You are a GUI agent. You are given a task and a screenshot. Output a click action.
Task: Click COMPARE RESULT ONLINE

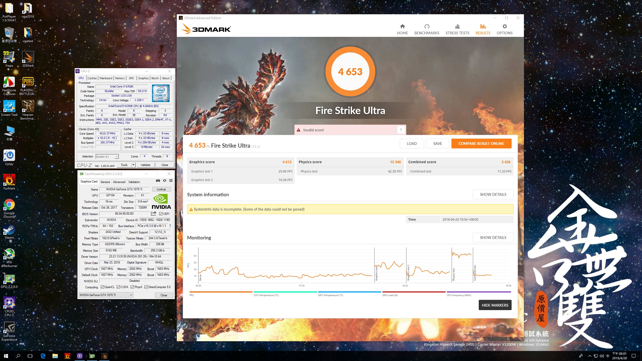(x=481, y=143)
